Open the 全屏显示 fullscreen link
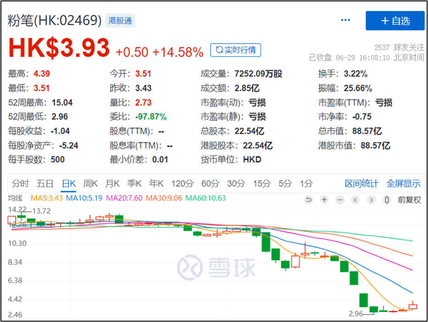 click(403, 183)
